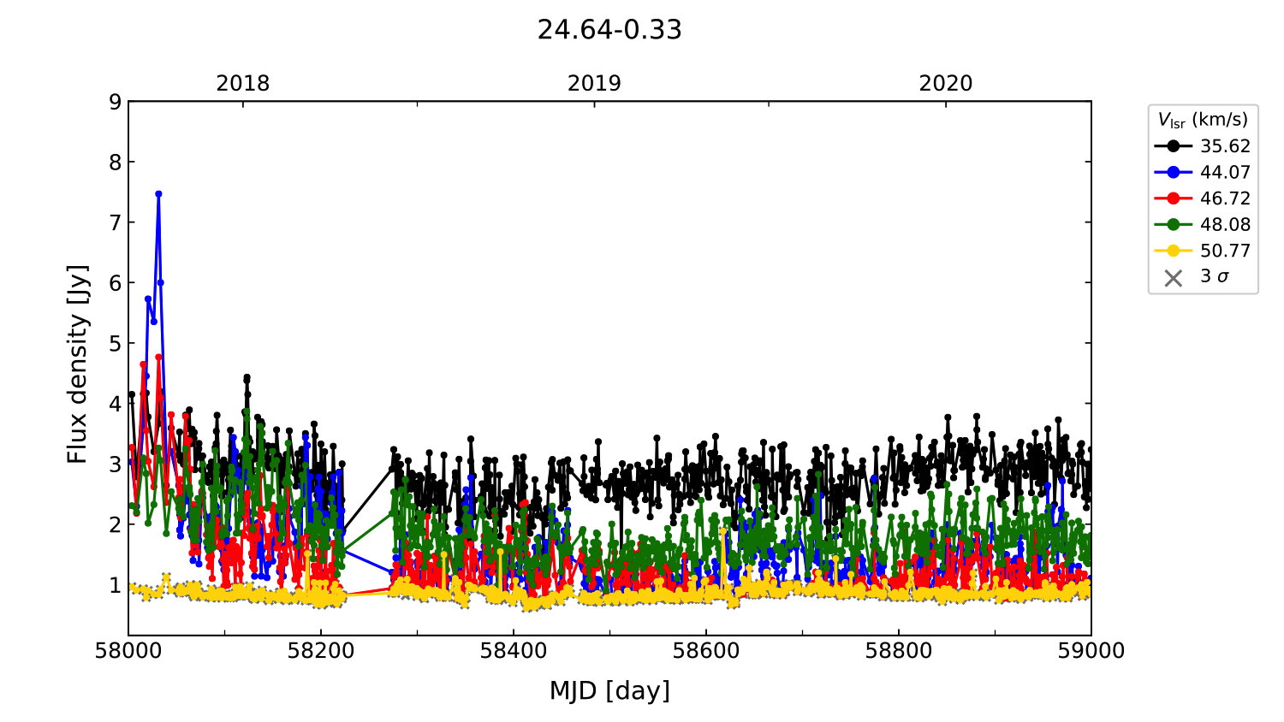Select the MJD [day] axis label
This screenshot has width=1284, height=722.
(609, 690)
